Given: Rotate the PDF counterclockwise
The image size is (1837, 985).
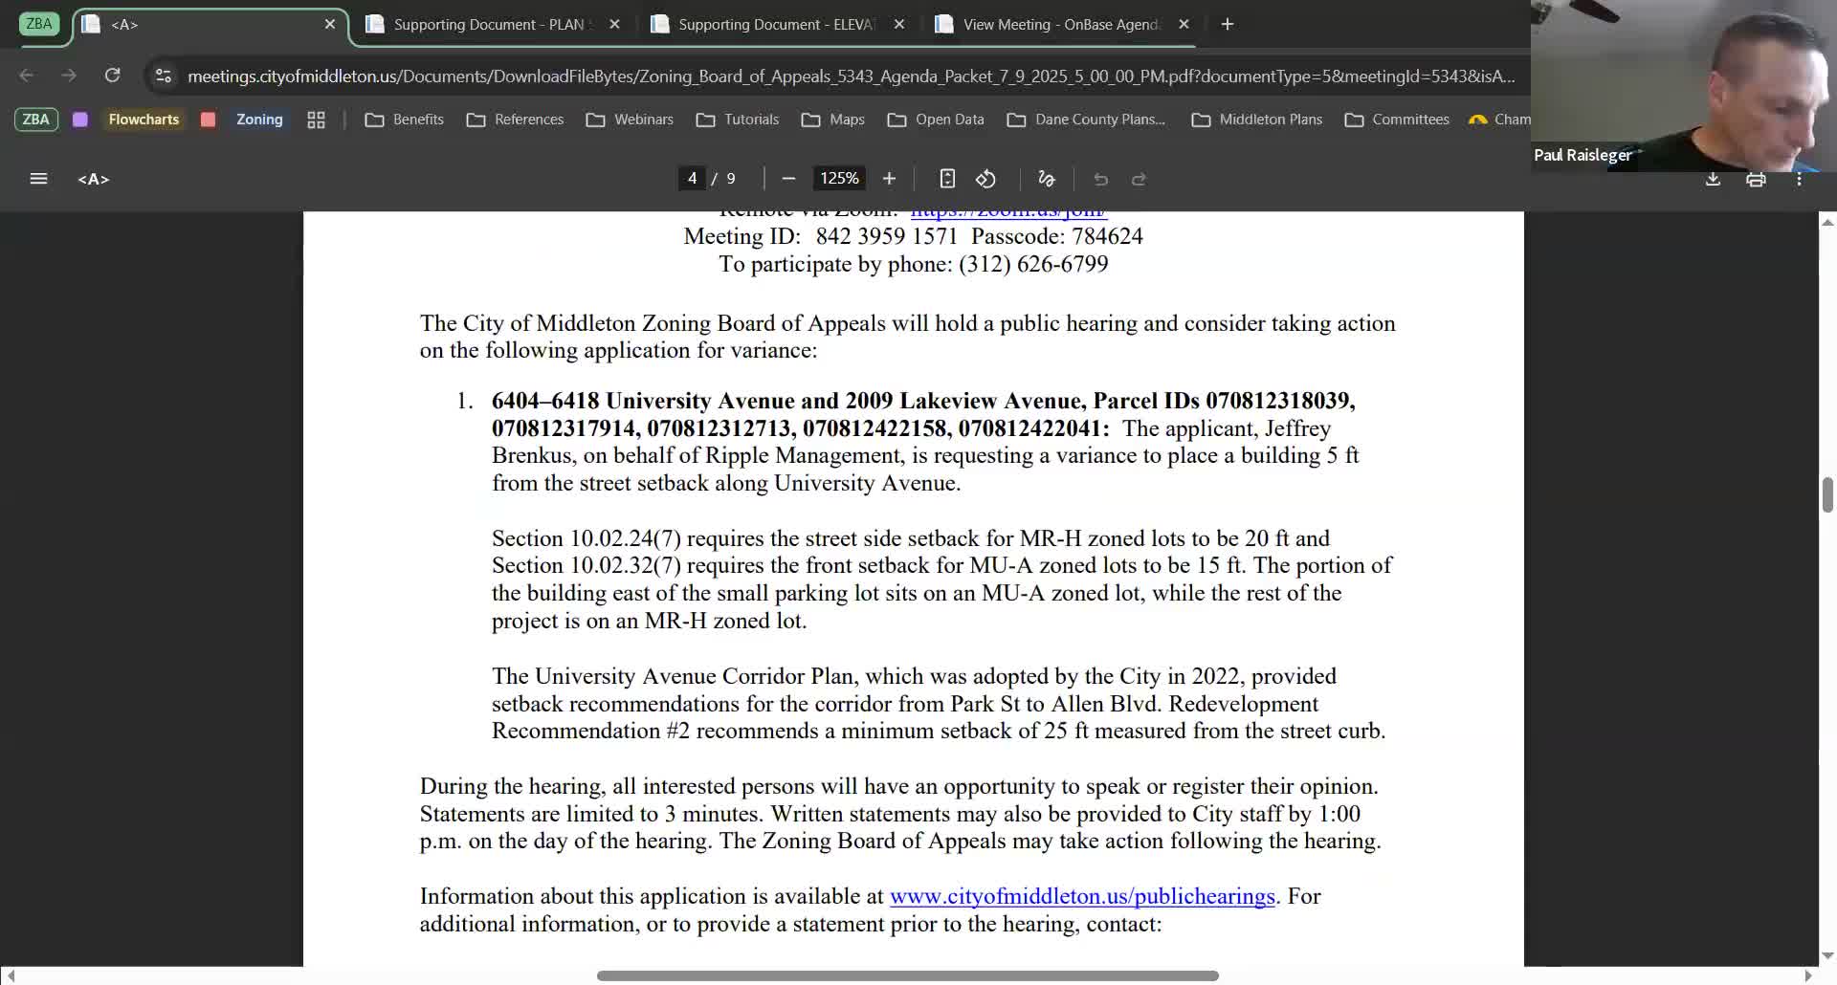Looking at the screenshot, I should tap(985, 179).
